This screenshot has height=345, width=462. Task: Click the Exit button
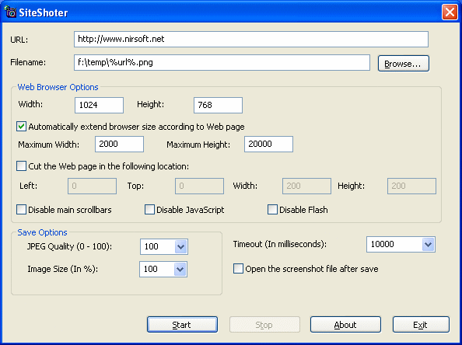(x=421, y=325)
